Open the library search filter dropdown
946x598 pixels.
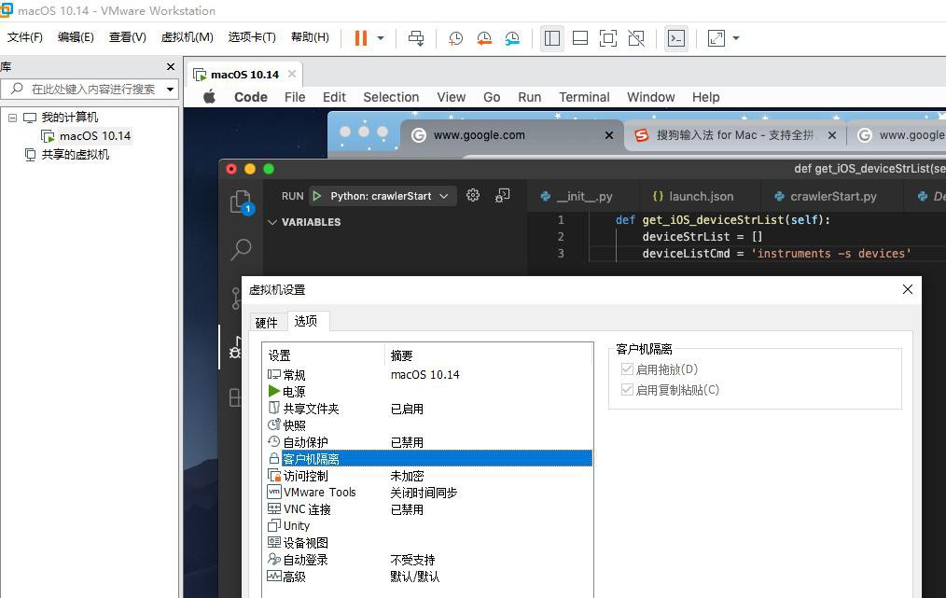pyautogui.click(x=170, y=90)
